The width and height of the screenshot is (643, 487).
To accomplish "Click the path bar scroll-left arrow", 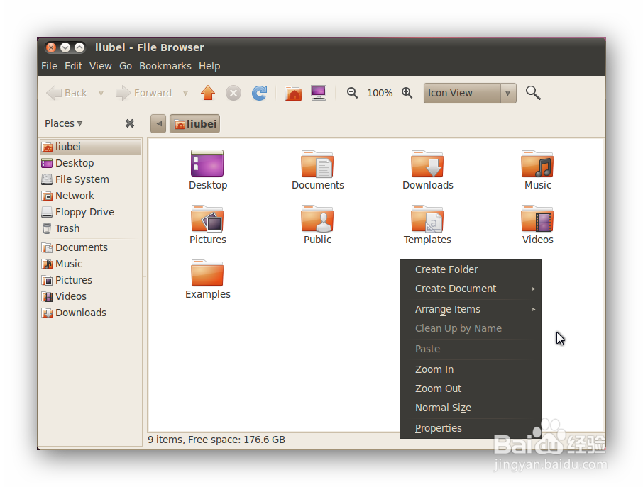I will [158, 123].
